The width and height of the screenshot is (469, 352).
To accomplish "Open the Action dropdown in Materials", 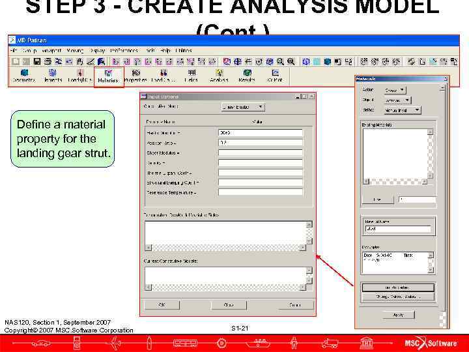I will [x=395, y=90].
